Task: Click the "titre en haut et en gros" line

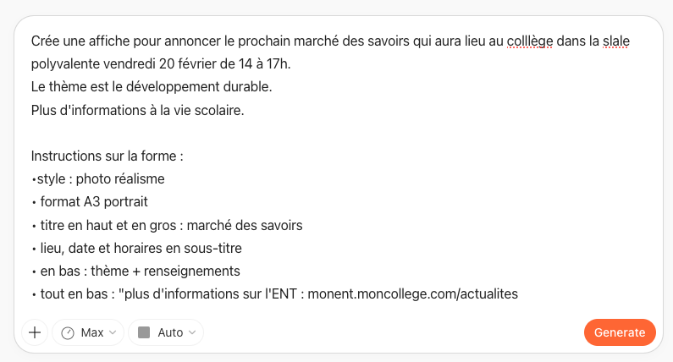Action: click(169, 225)
